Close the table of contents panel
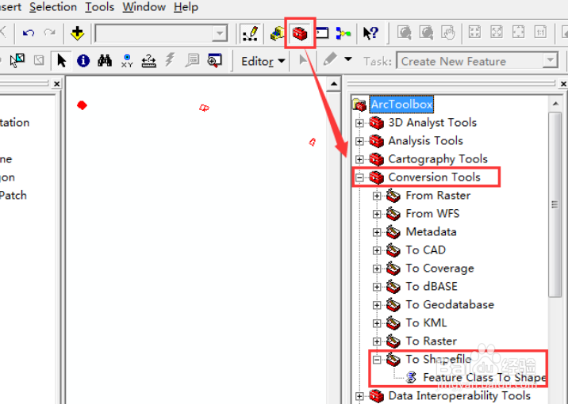Image resolution: width=568 pixels, height=404 pixels. (x=56, y=84)
